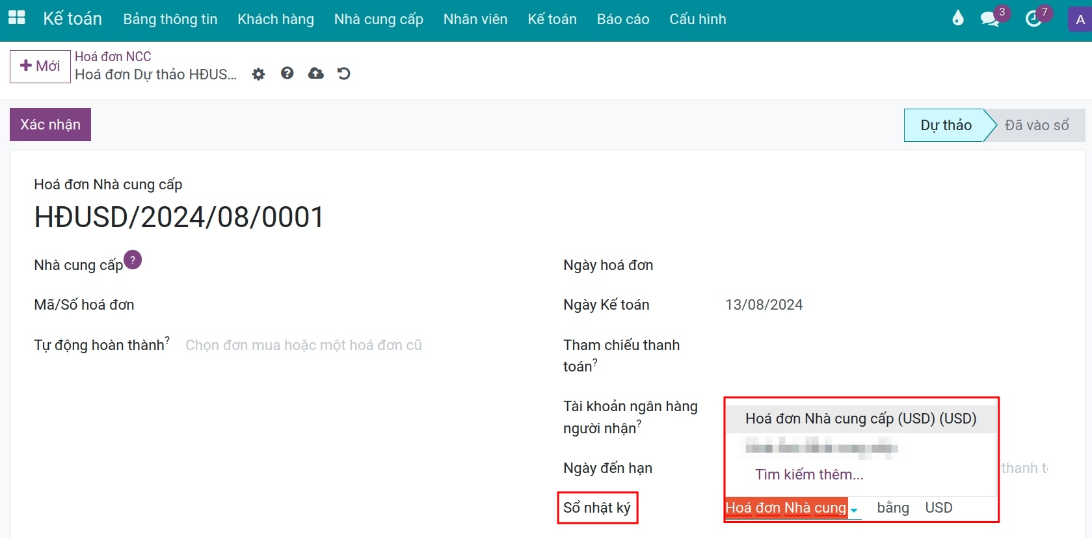This screenshot has height=538, width=1092.
Task: Create new record with Mới button
Action: [40, 66]
